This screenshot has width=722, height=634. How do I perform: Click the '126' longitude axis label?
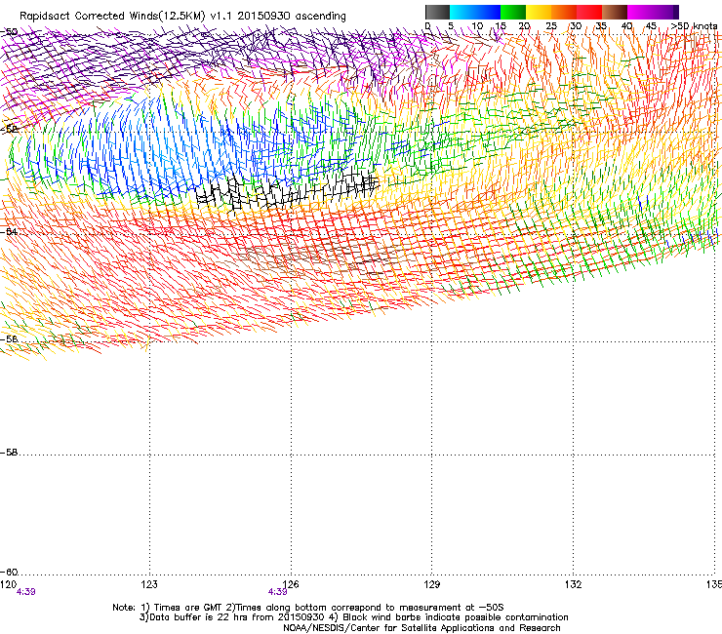(291, 584)
